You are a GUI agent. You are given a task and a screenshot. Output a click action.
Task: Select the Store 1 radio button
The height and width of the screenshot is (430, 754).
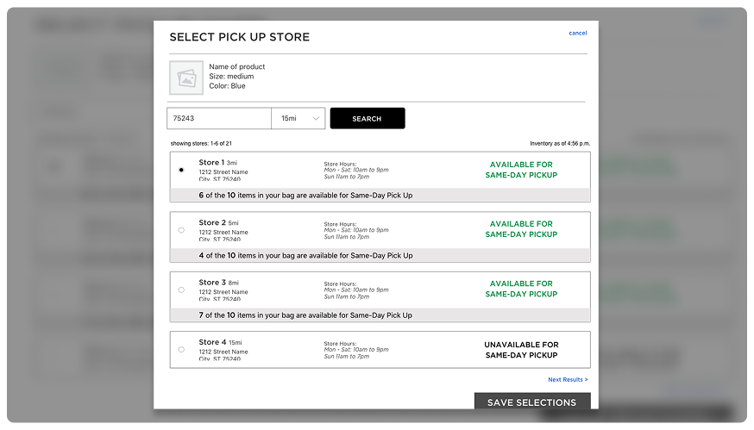181,170
